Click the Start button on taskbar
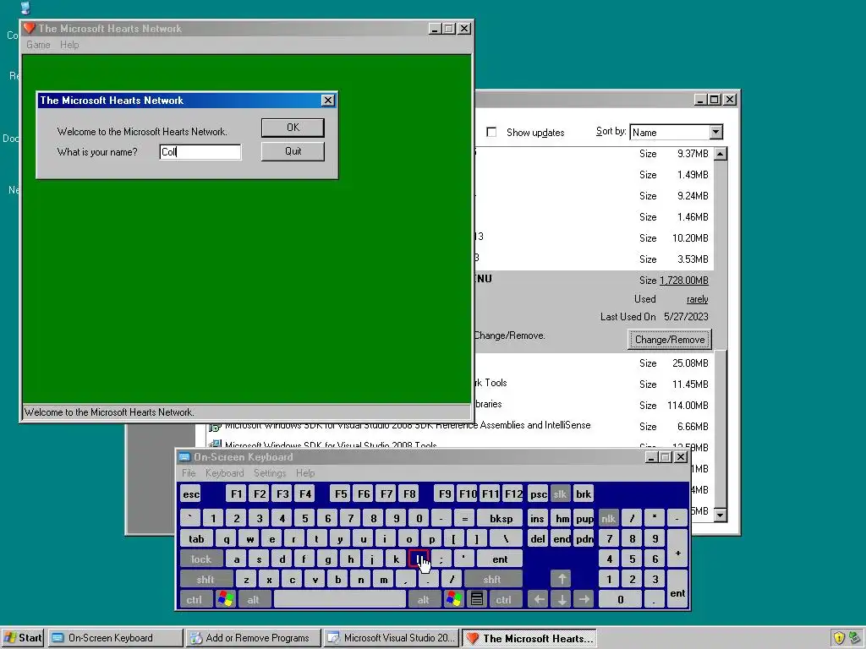 (x=23, y=638)
